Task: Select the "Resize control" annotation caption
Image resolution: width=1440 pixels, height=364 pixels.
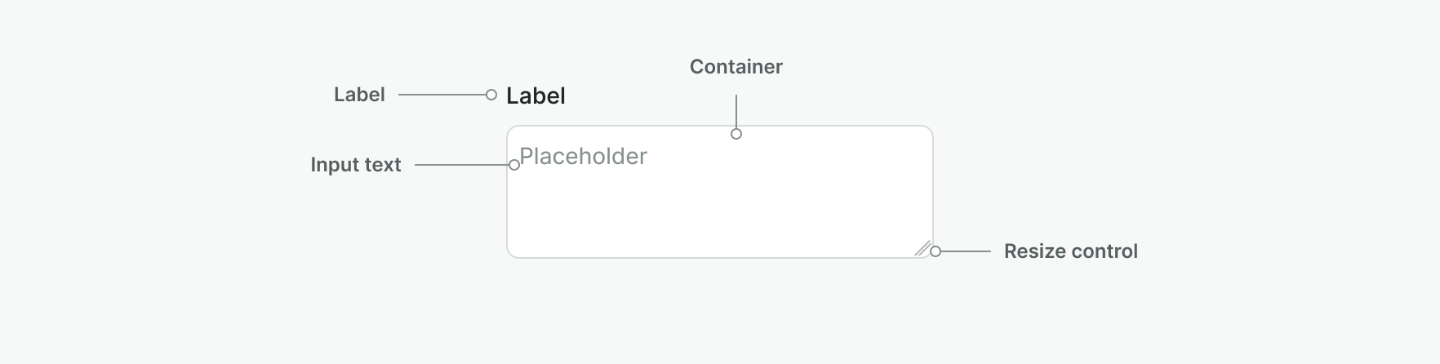Action: tap(1070, 251)
